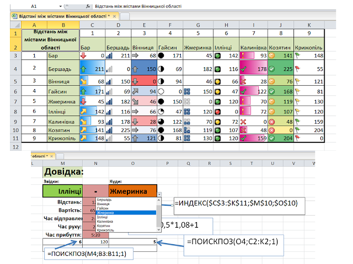
Task: Click the red traffic light in cell H8
Action: (217, 112)
